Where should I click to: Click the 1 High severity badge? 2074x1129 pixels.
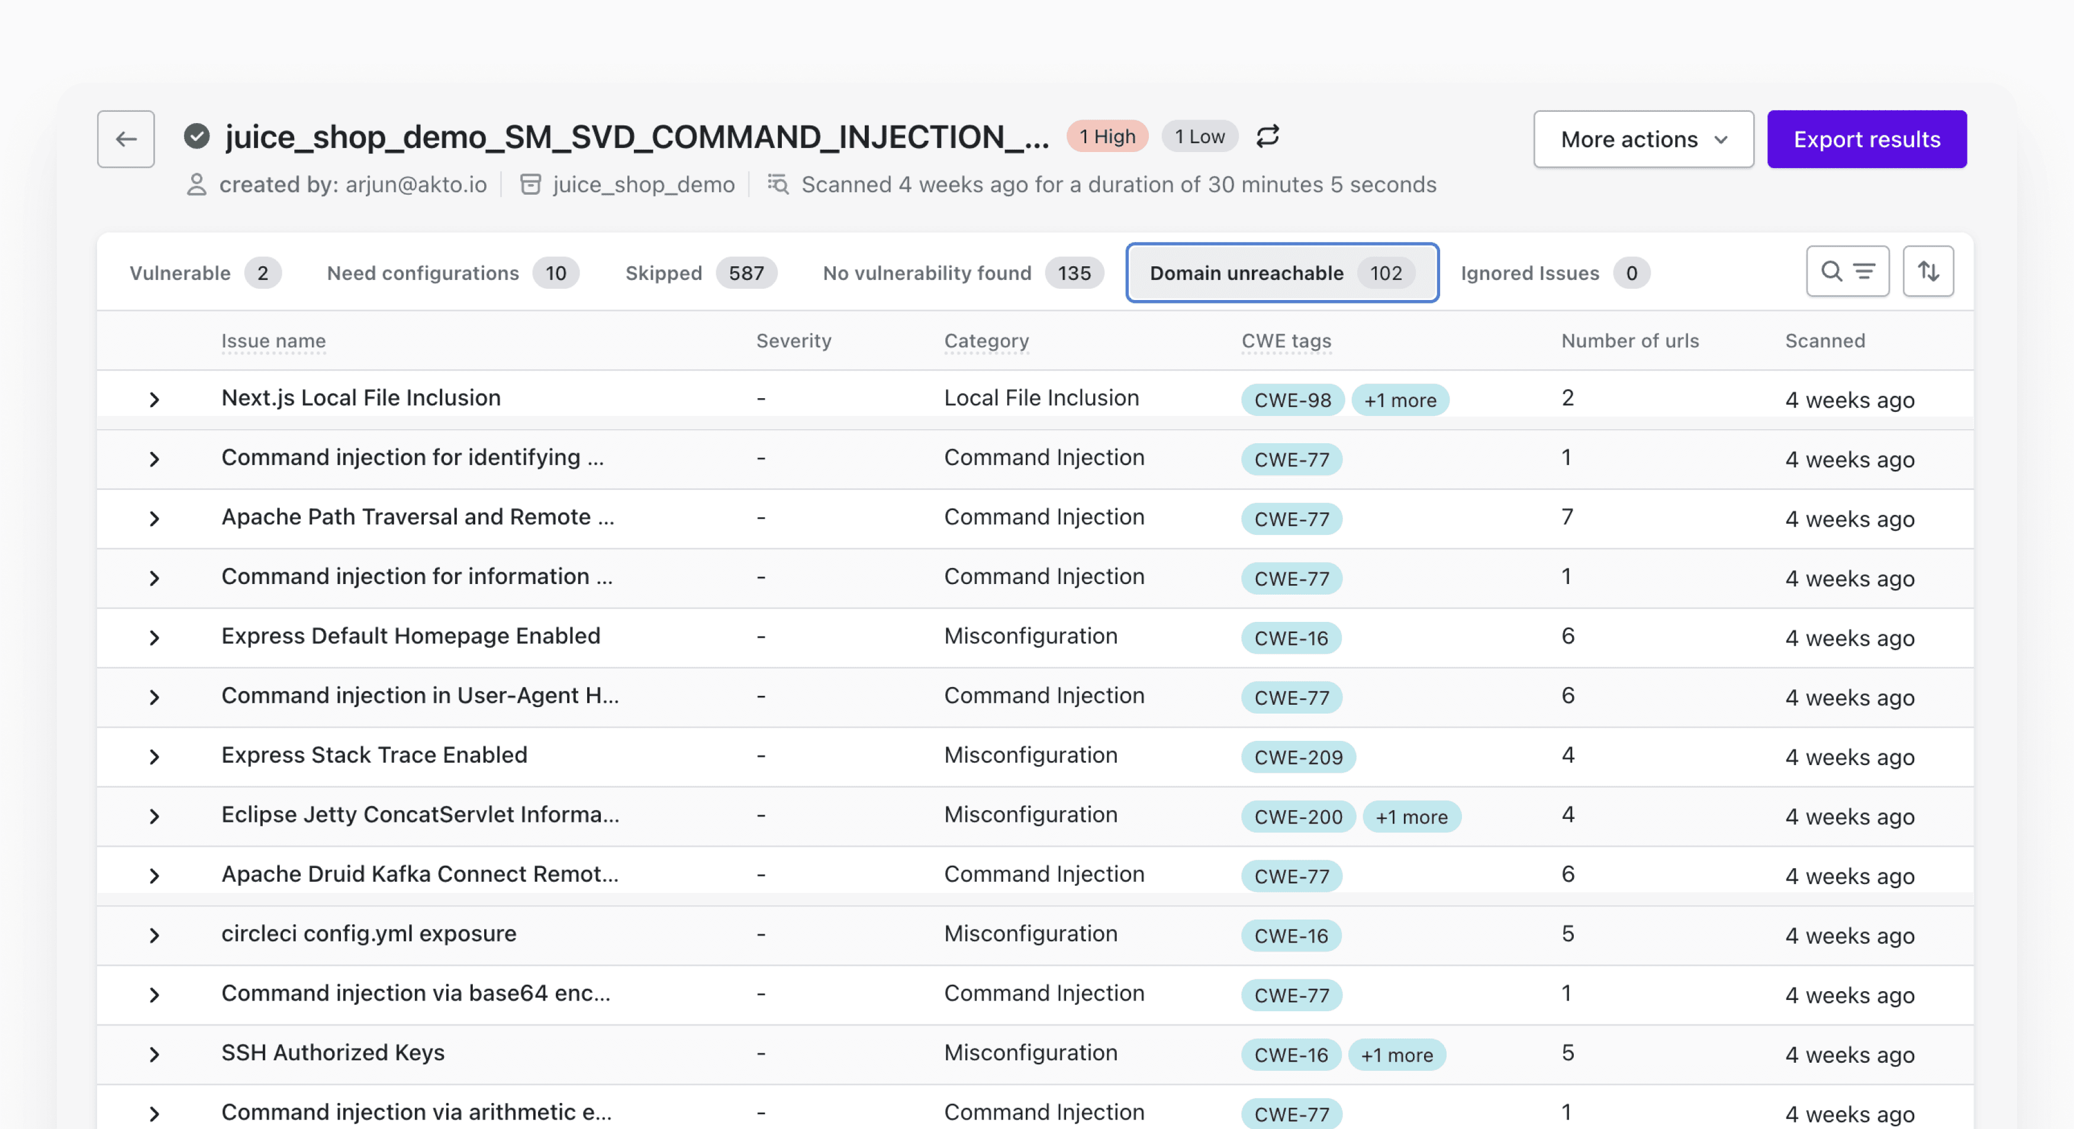click(x=1107, y=136)
